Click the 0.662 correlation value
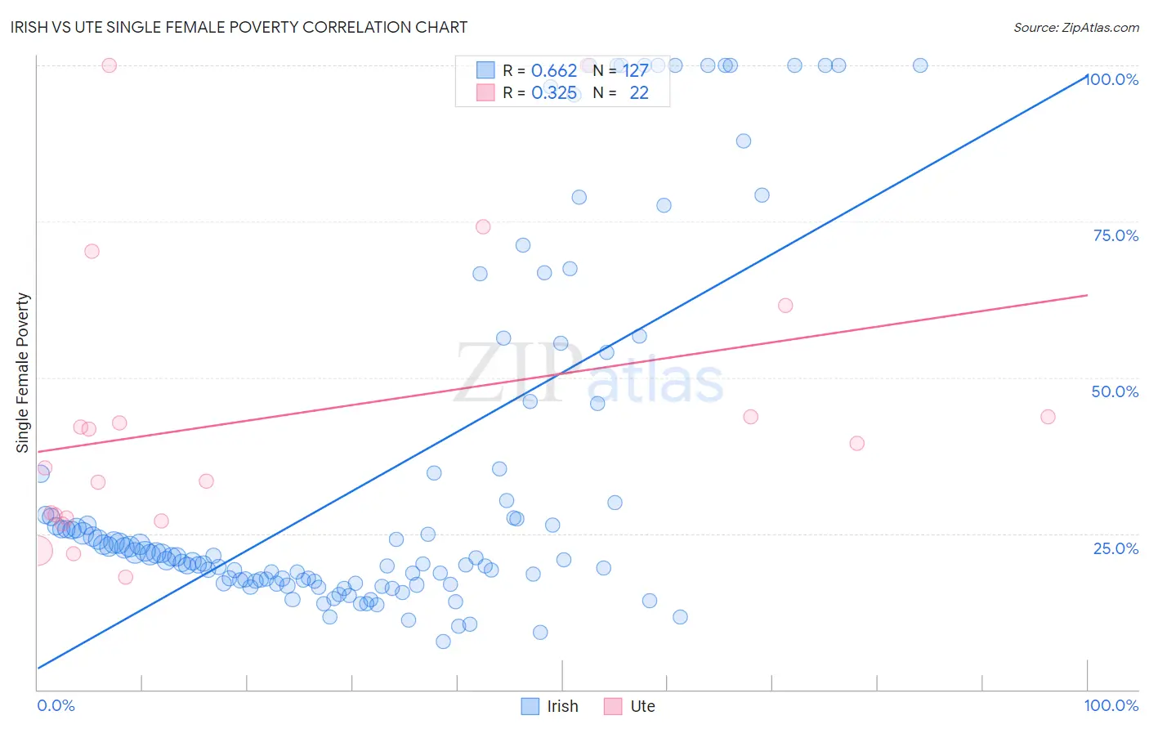Viewport: 1149px width, 729px height. (554, 70)
